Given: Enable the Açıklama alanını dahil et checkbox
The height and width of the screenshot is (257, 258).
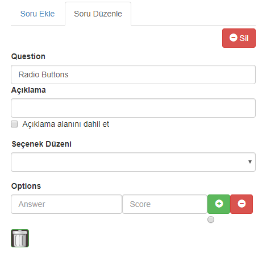Looking at the screenshot, I should pyautogui.click(x=14, y=124).
